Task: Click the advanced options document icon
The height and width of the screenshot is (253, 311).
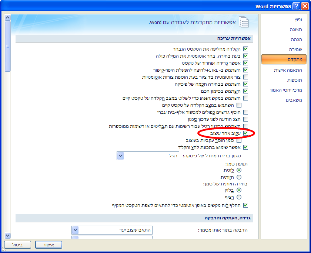Action: click(244, 22)
